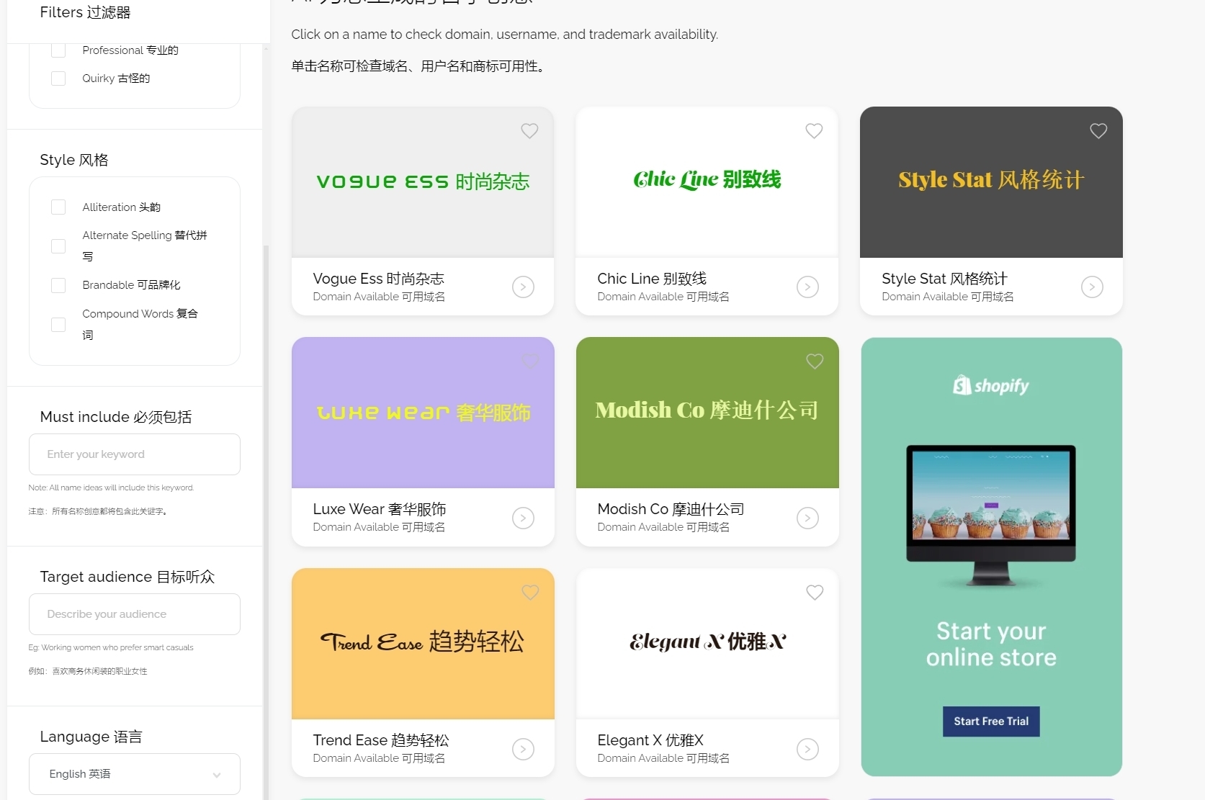Viewport: 1205px width, 800px height.
Task: Enable the Professional filter
Action: 58,50
